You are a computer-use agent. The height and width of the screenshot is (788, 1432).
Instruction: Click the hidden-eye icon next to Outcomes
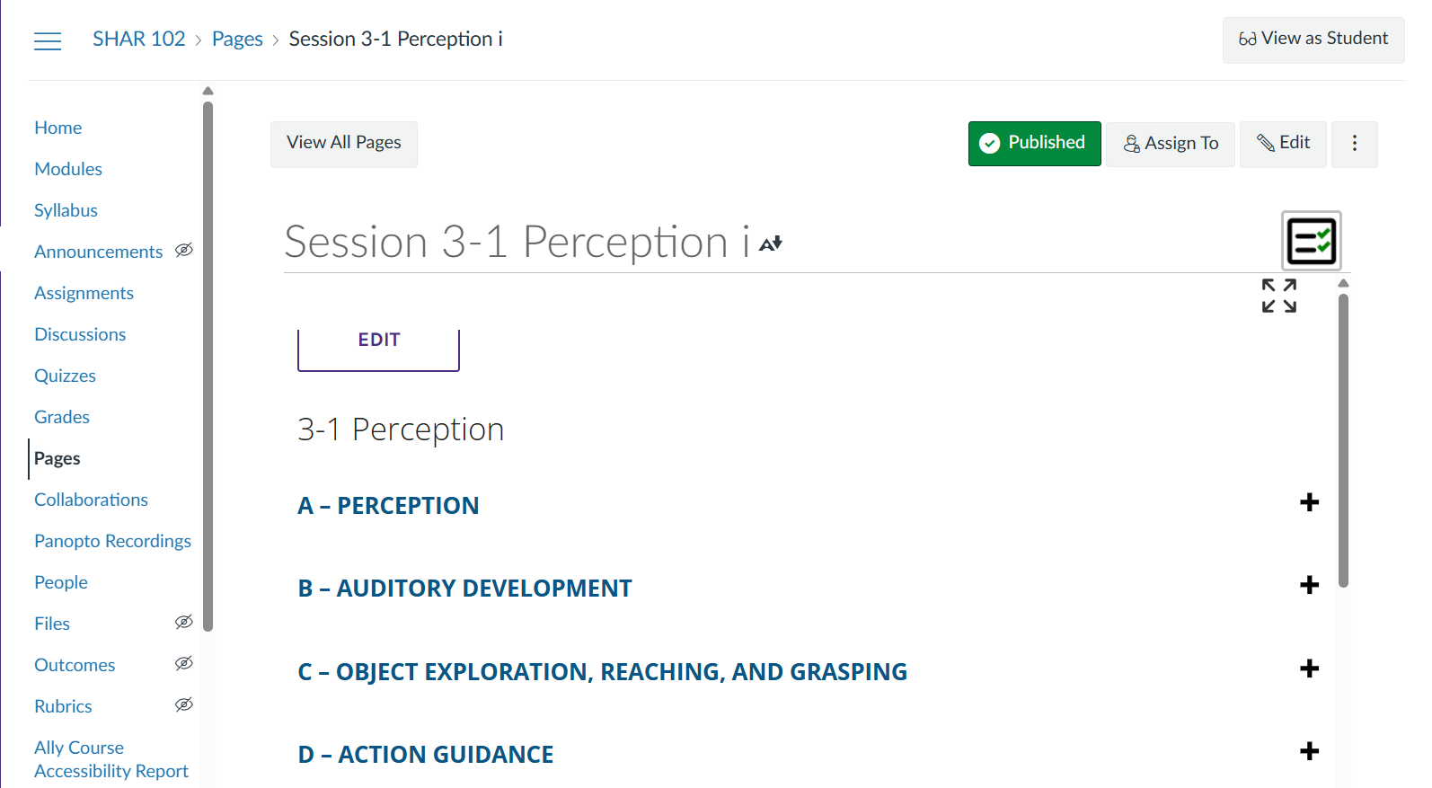(184, 664)
